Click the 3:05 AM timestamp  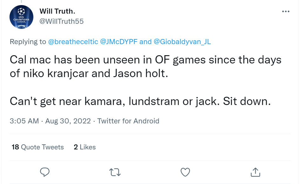(x=24, y=121)
